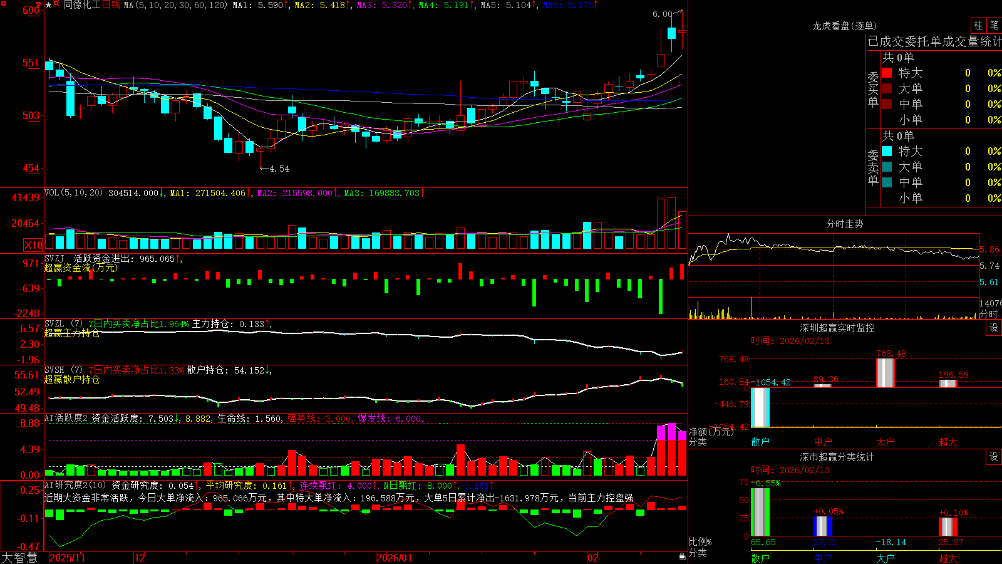Click the lock icon at chart bottom right

pyautogui.click(x=683, y=556)
